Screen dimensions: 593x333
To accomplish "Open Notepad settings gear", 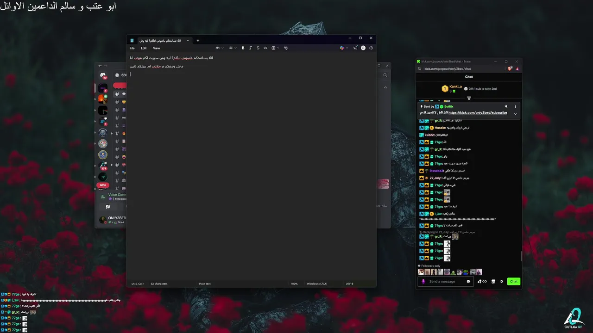I will click(371, 48).
